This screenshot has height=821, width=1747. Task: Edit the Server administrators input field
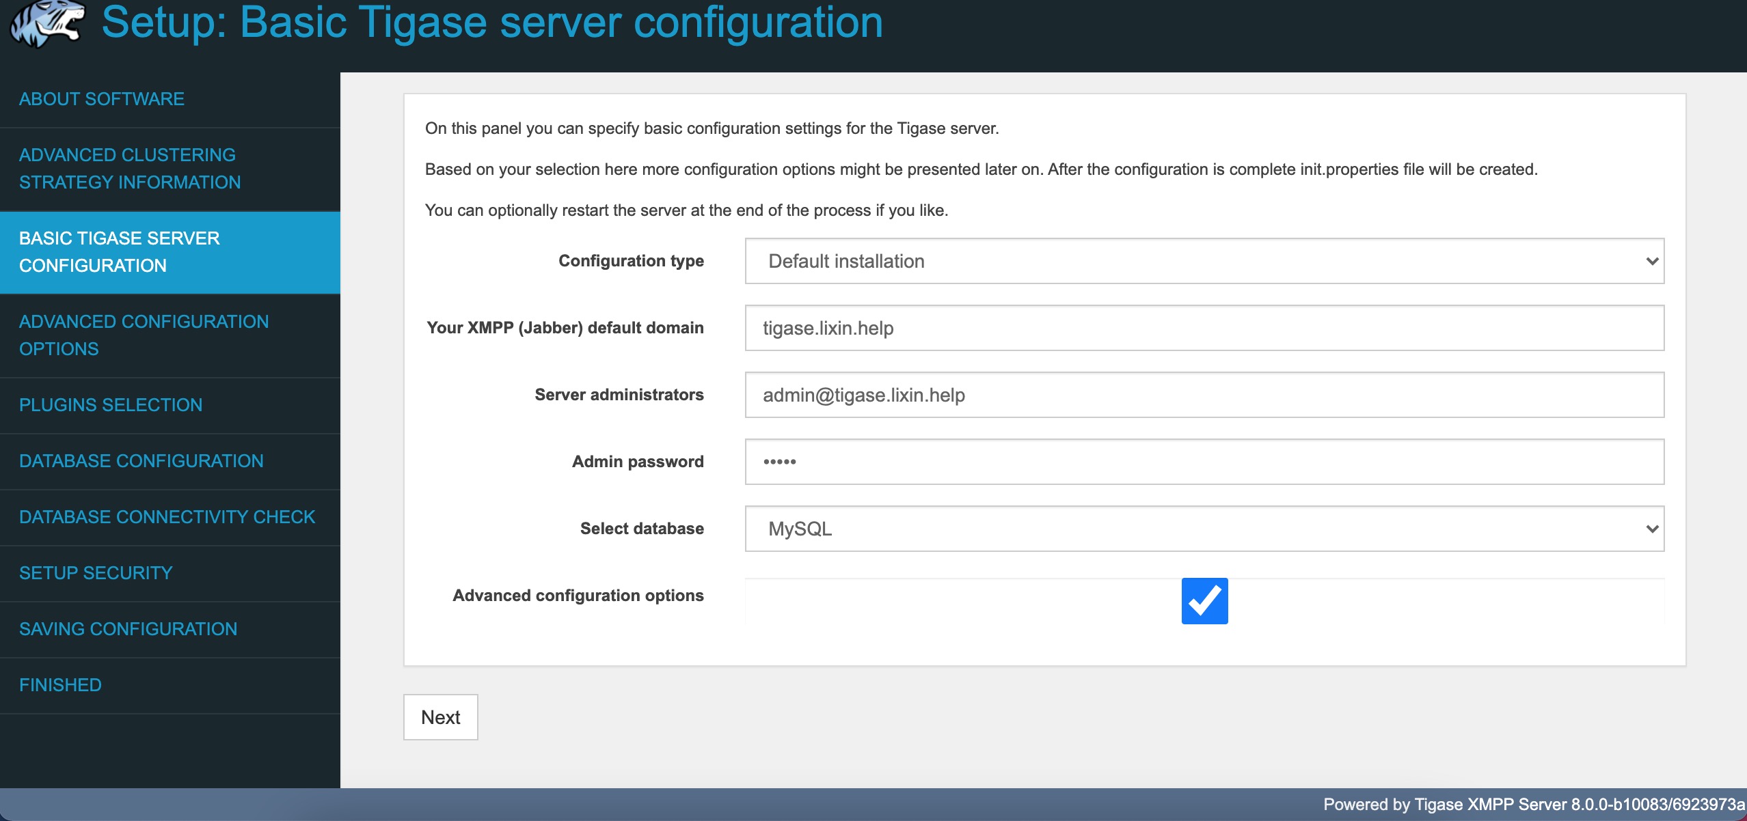tap(1206, 394)
